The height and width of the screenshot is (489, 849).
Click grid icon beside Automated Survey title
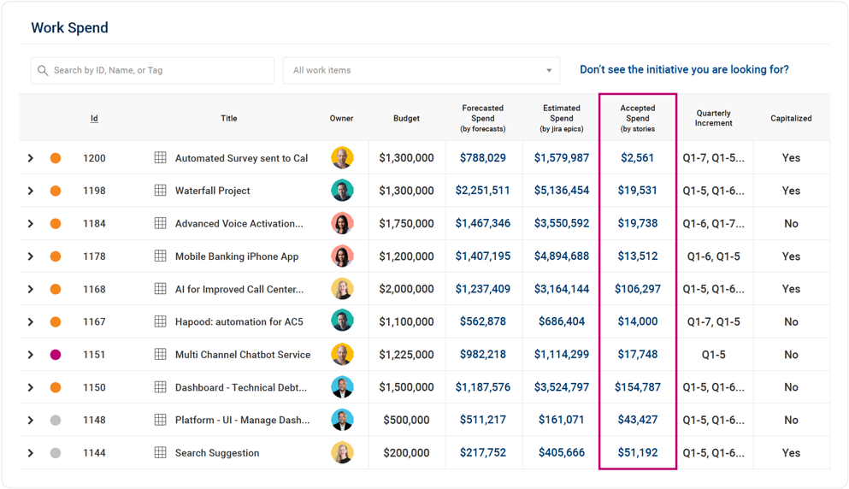(160, 158)
